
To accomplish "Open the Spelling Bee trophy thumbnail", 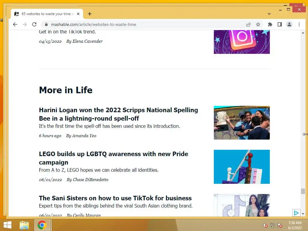I will 242,123.
